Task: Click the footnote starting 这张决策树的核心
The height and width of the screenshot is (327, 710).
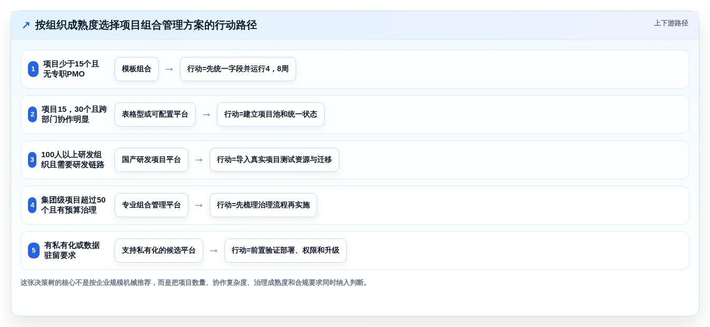Action: [x=195, y=283]
